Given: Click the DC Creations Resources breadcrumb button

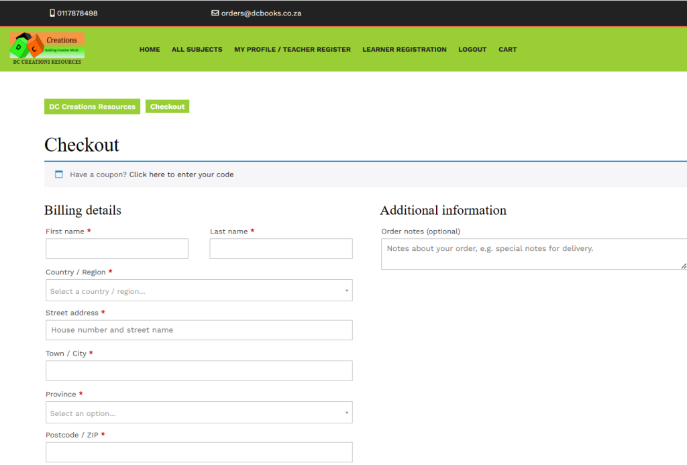Looking at the screenshot, I should click(x=92, y=106).
